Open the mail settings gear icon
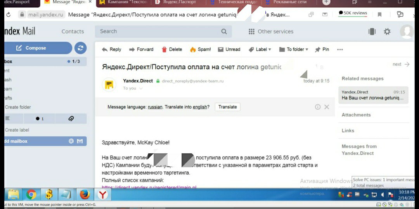This screenshot has height=209, width=419. click(387, 31)
